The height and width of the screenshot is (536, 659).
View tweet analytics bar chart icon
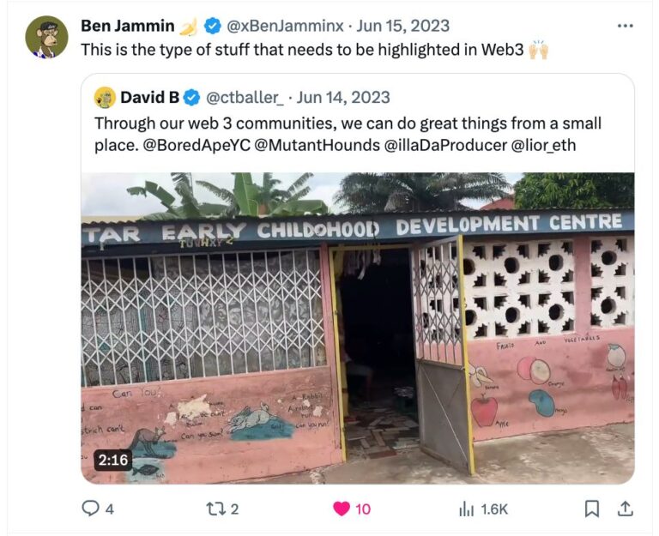coord(467,509)
